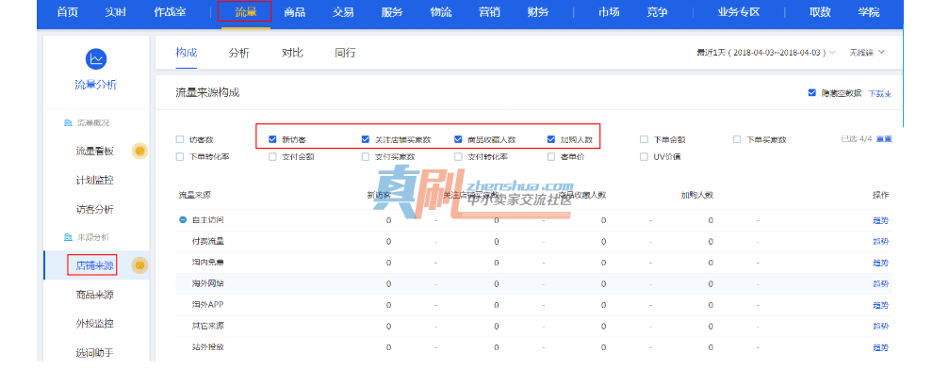This screenshot has width=949, height=384.
Task: Select 流量 in top navigation
Action: (245, 12)
